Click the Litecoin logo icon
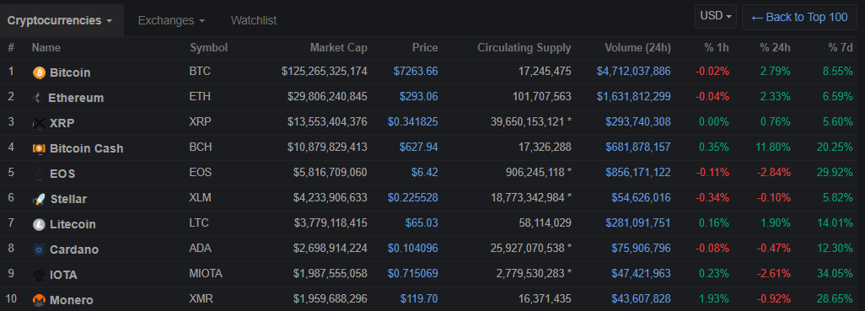Image resolution: width=865 pixels, height=311 pixels. pos(39,224)
